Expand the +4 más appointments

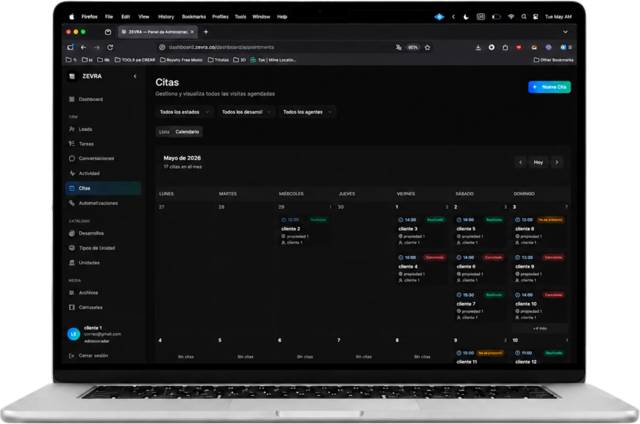[x=540, y=328]
